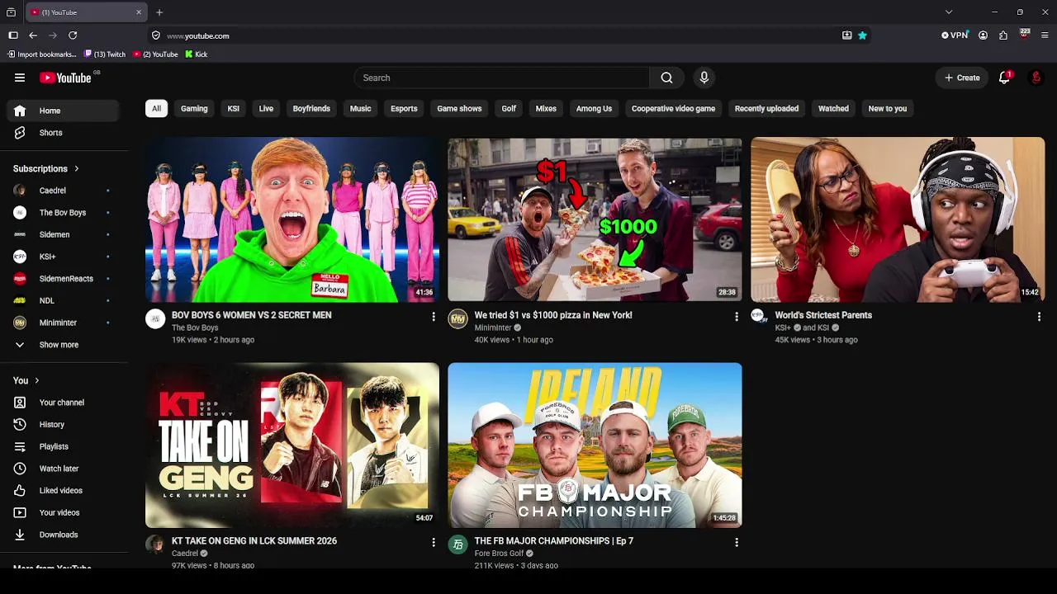Open options for Bov Boys video
The height and width of the screenshot is (594, 1057).
click(x=434, y=317)
